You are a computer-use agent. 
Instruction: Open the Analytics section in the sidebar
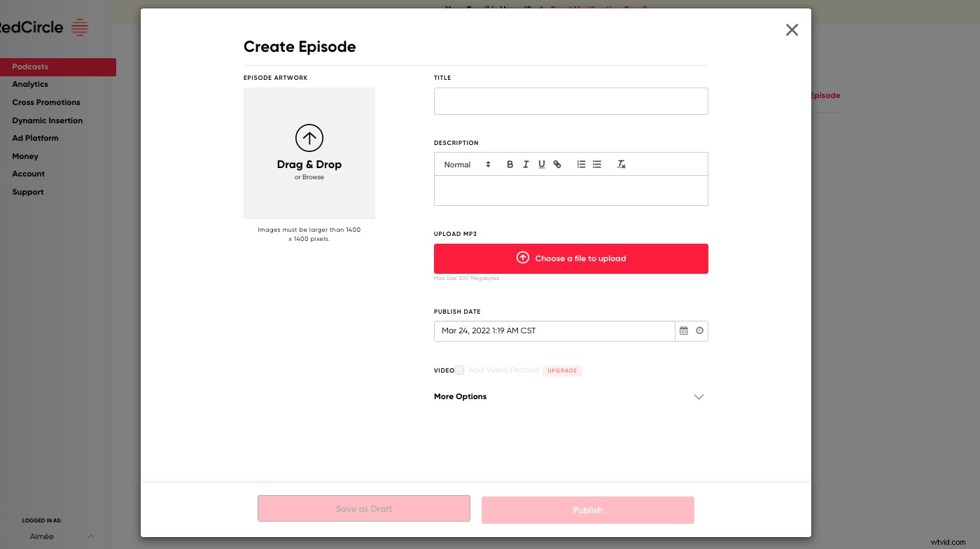pyautogui.click(x=30, y=84)
